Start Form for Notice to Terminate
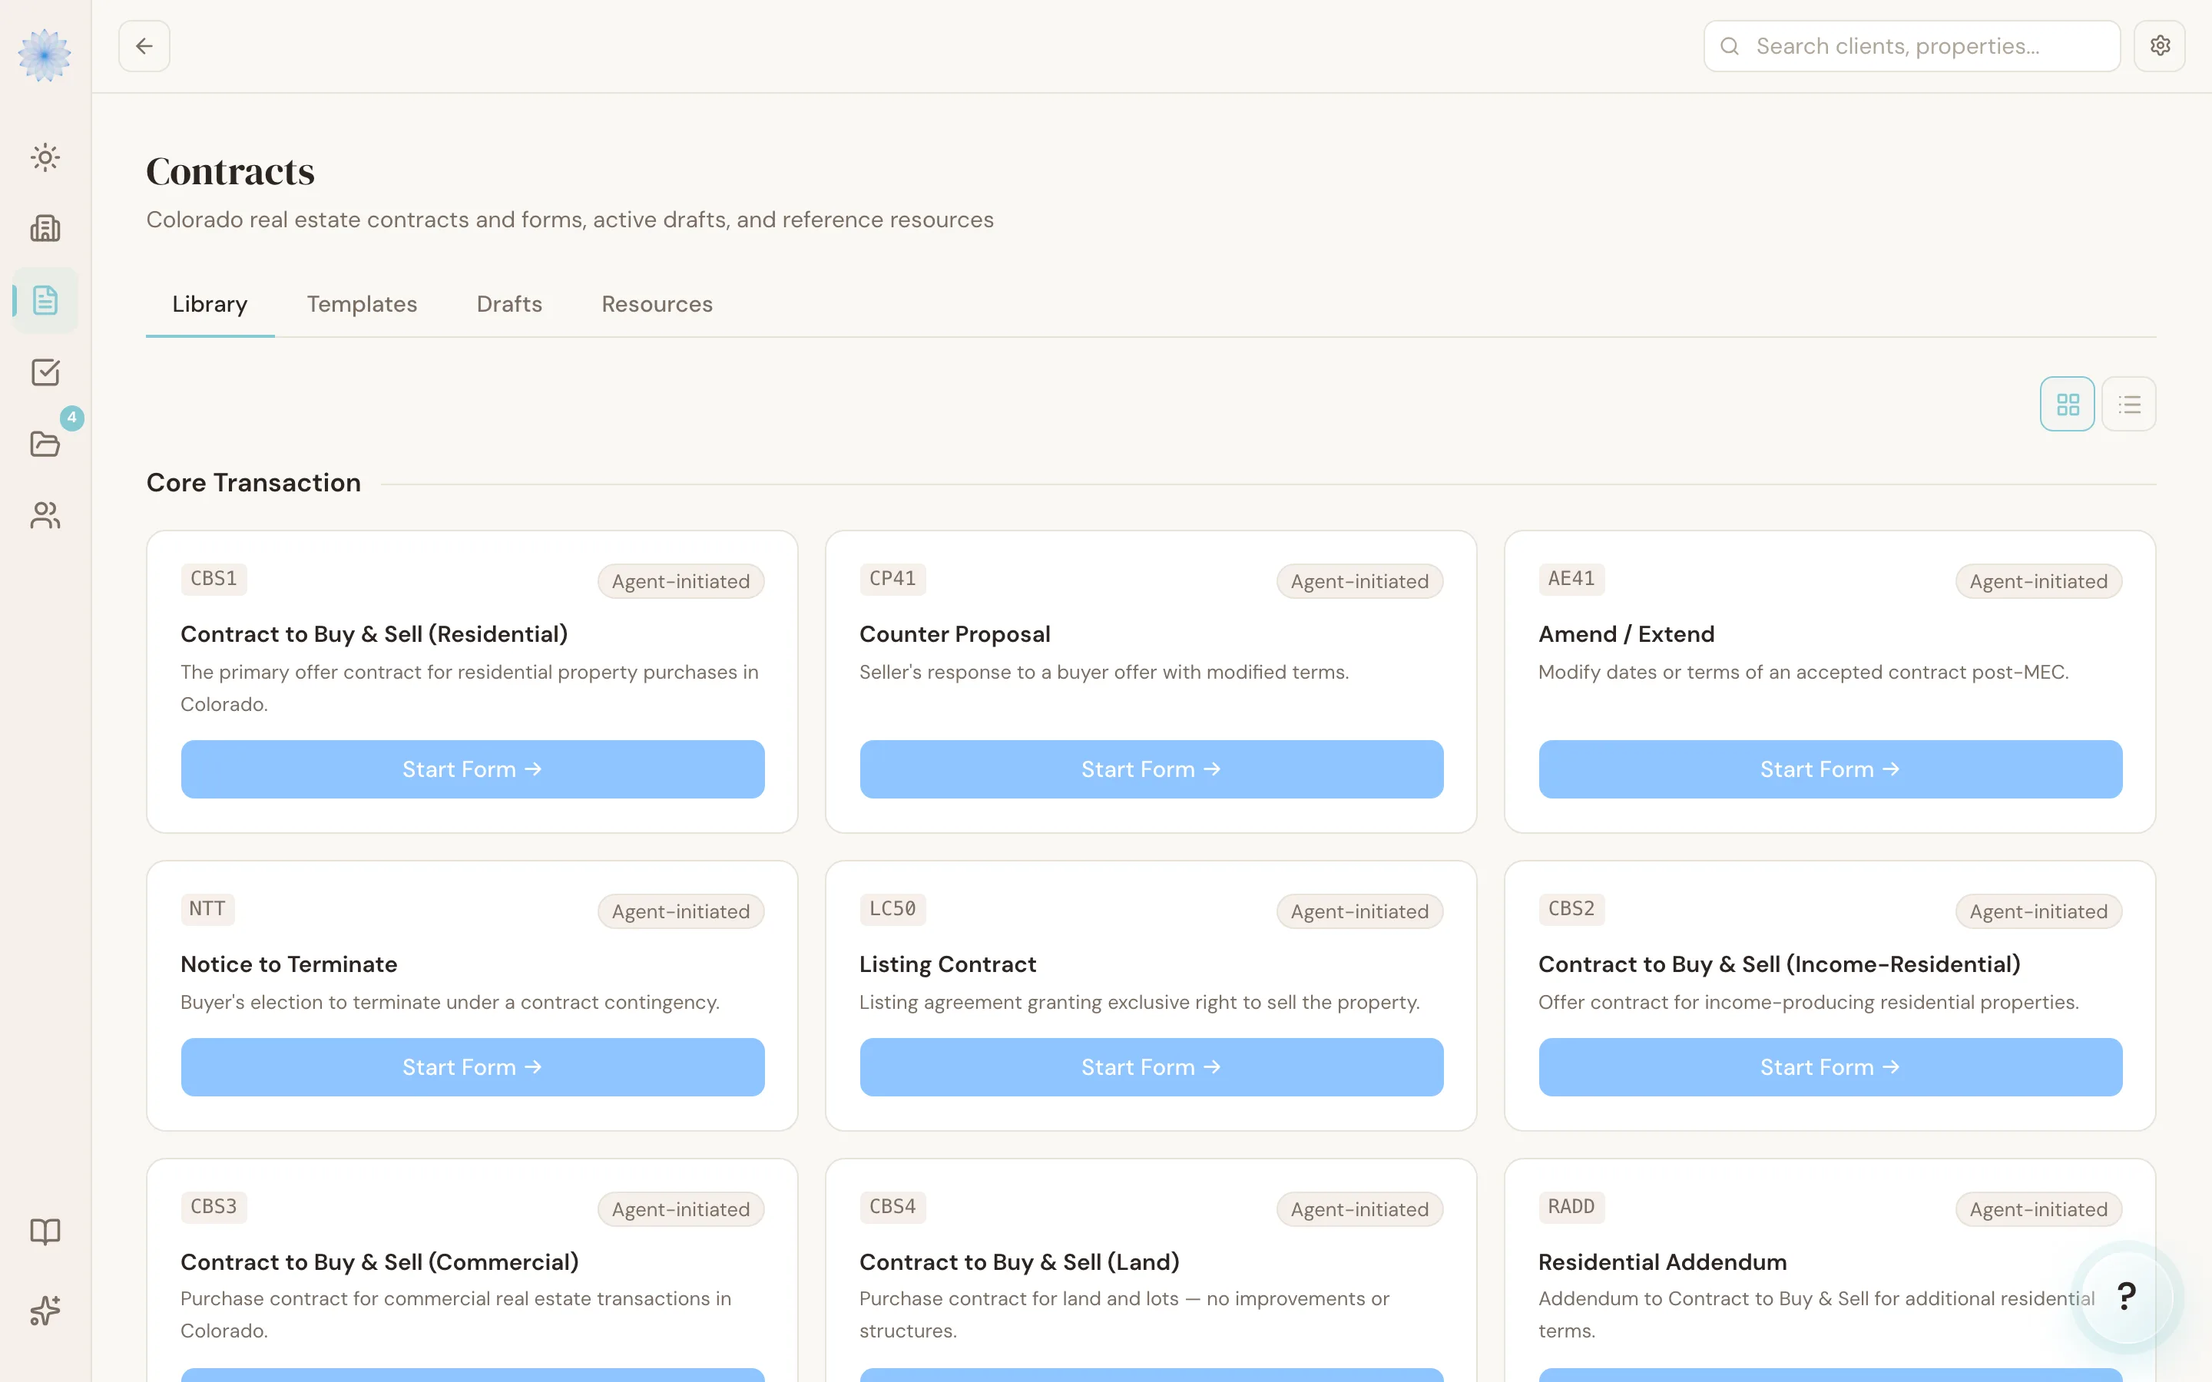Viewport: 2212px width, 1382px height. point(472,1067)
